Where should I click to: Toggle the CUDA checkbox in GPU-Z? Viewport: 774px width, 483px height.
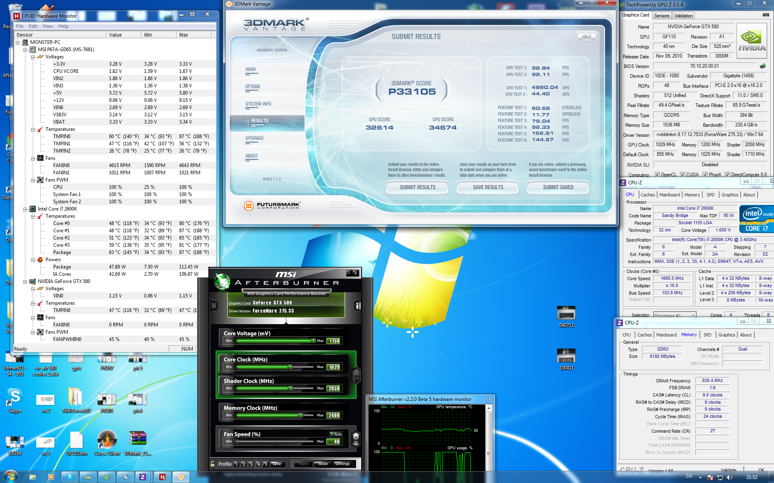click(682, 175)
